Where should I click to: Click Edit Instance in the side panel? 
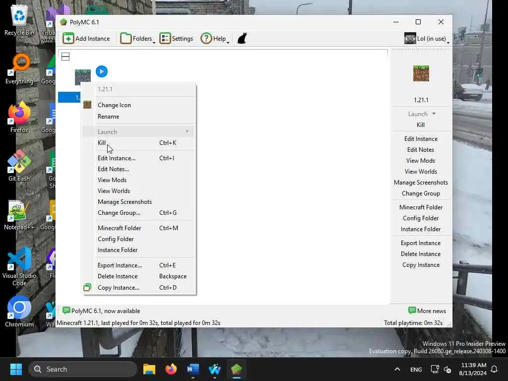pos(421,139)
